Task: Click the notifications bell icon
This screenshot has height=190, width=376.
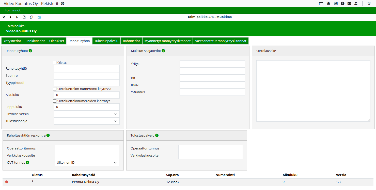Action: [328, 4]
